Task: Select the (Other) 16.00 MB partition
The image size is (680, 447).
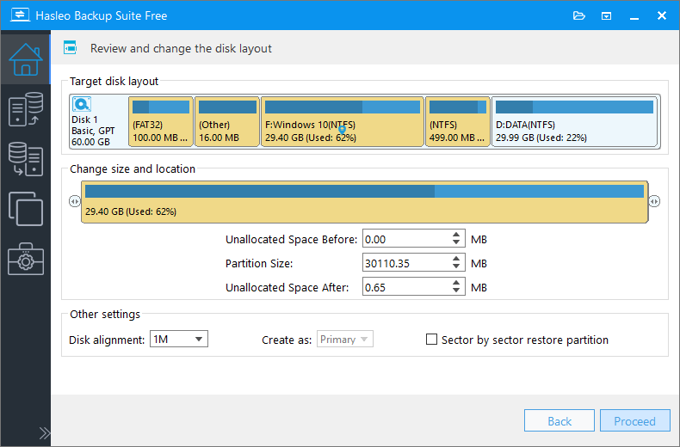Action: [x=227, y=121]
